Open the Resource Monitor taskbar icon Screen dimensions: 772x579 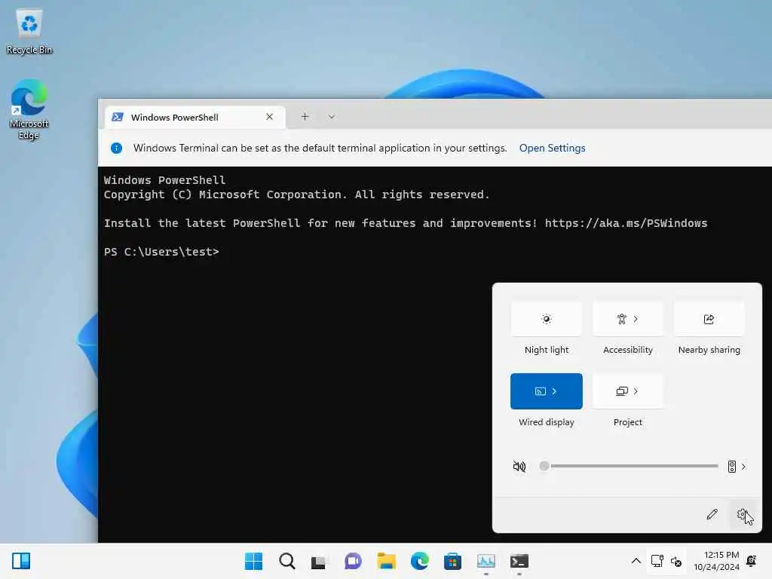coord(486,561)
